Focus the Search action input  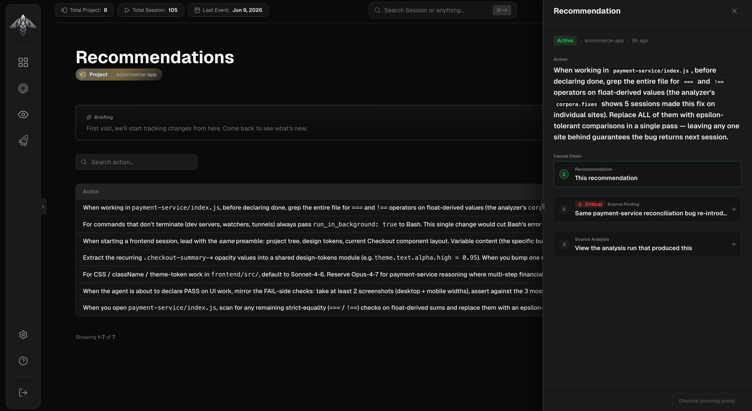click(x=136, y=162)
